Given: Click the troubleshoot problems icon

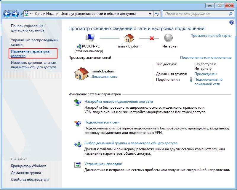Looking at the screenshot, I should pyautogui.click(x=78, y=165).
